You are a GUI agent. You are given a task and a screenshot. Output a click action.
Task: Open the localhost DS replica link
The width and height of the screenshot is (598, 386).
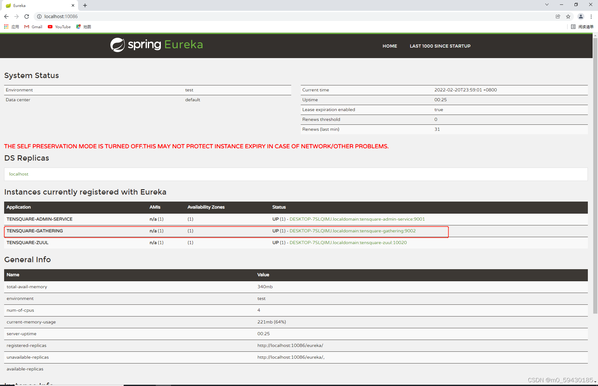(19, 174)
